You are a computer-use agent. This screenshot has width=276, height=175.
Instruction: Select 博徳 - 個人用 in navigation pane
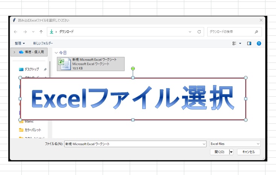tap(29, 52)
